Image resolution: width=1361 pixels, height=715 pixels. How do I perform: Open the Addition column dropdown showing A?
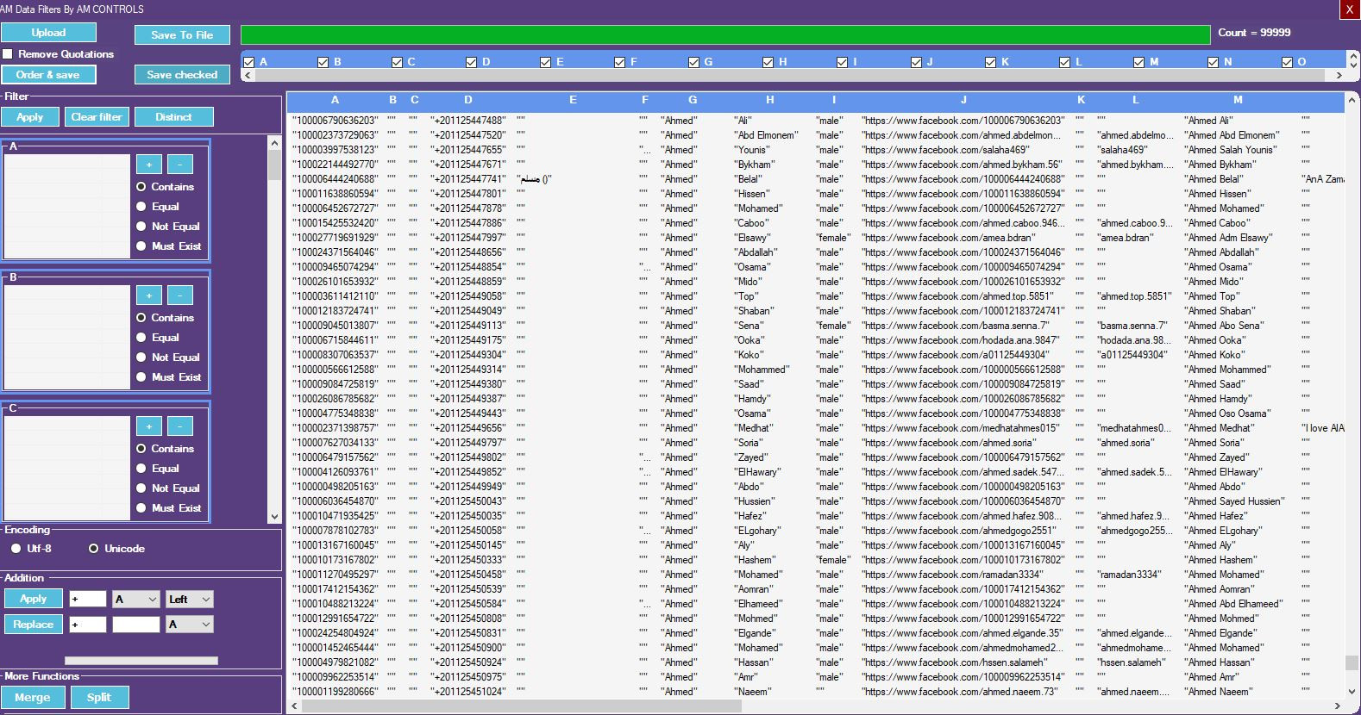[136, 600]
